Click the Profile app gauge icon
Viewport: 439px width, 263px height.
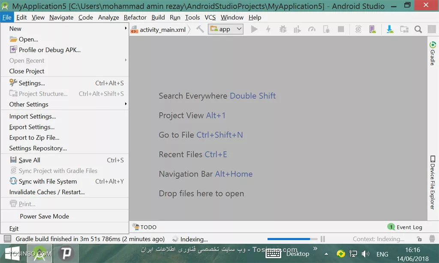[x=312, y=29]
